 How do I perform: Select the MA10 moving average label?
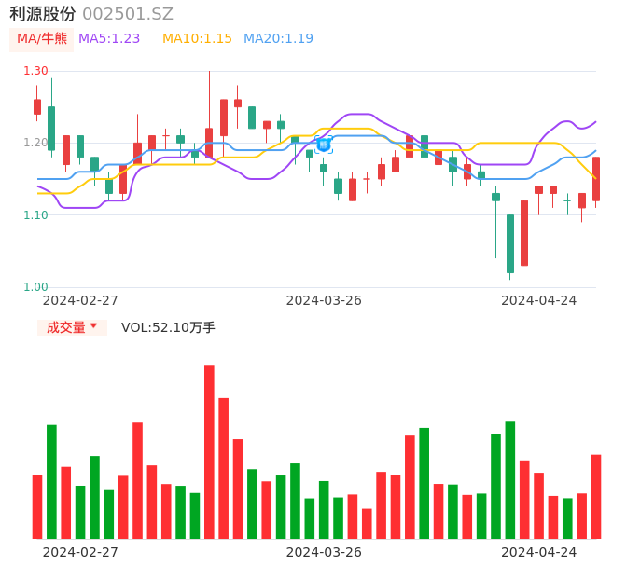click(x=197, y=39)
